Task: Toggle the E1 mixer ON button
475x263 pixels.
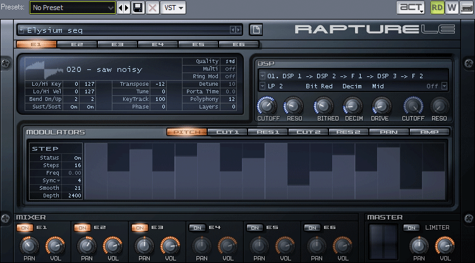Action: [25, 228]
